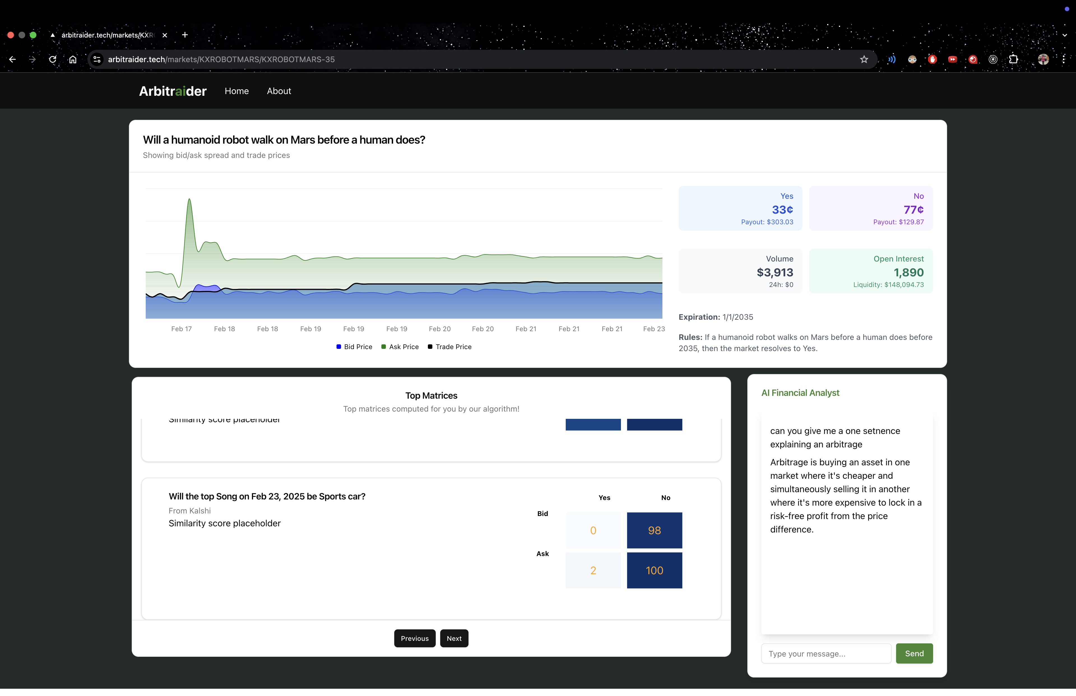The width and height of the screenshot is (1076, 696).
Task: Open the Extensions puzzle piece menu
Action: 1013,59
